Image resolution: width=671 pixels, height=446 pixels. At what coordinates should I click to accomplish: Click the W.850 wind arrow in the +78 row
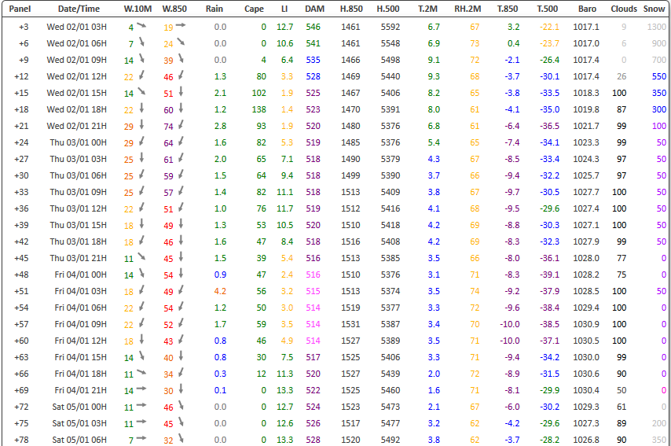(x=181, y=439)
